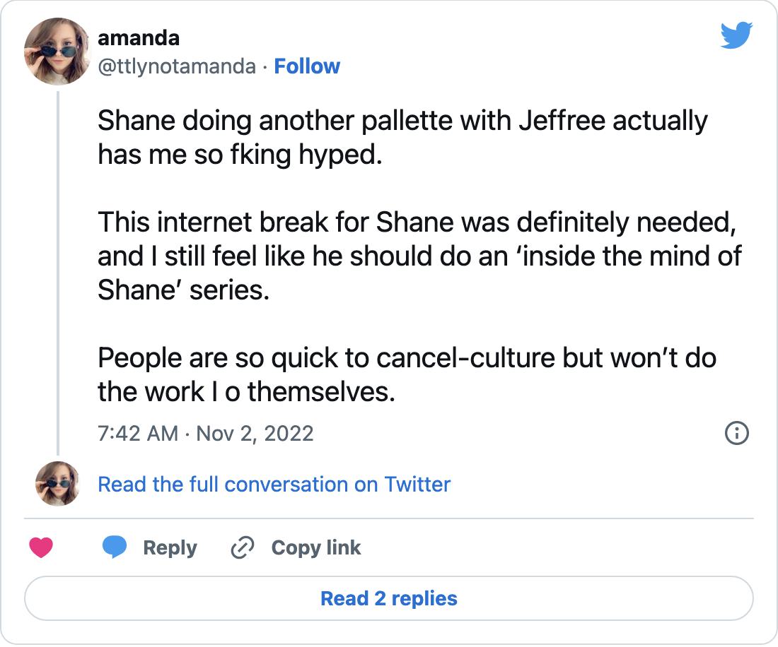Read the full conversation on Twitter
778x647 pixels.
(274, 485)
